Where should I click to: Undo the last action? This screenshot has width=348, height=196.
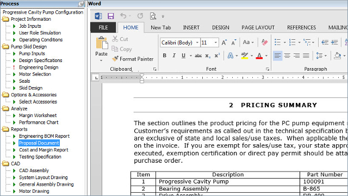(123, 16)
